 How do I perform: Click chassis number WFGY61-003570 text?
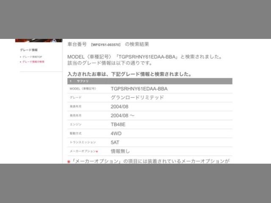[x=106, y=45]
